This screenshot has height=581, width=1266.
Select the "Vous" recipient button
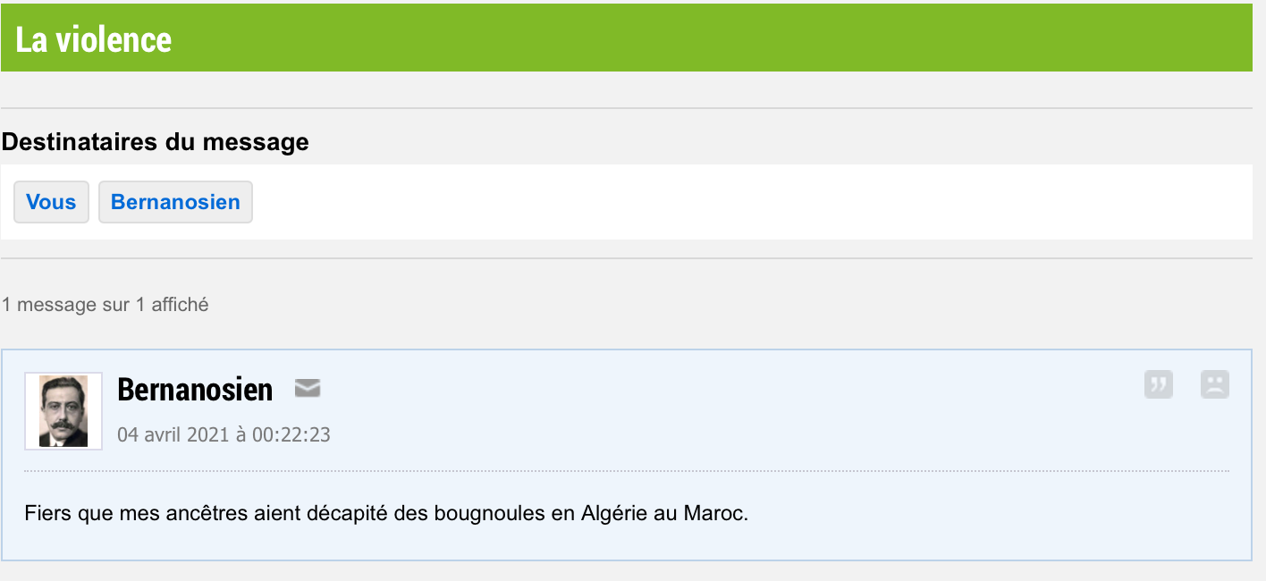point(51,202)
